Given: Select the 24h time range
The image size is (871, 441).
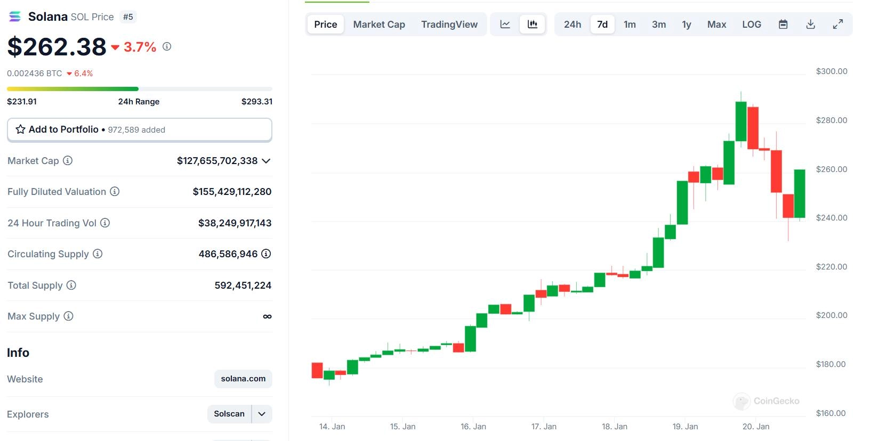Looking at the screenshot, I should 572,24.
